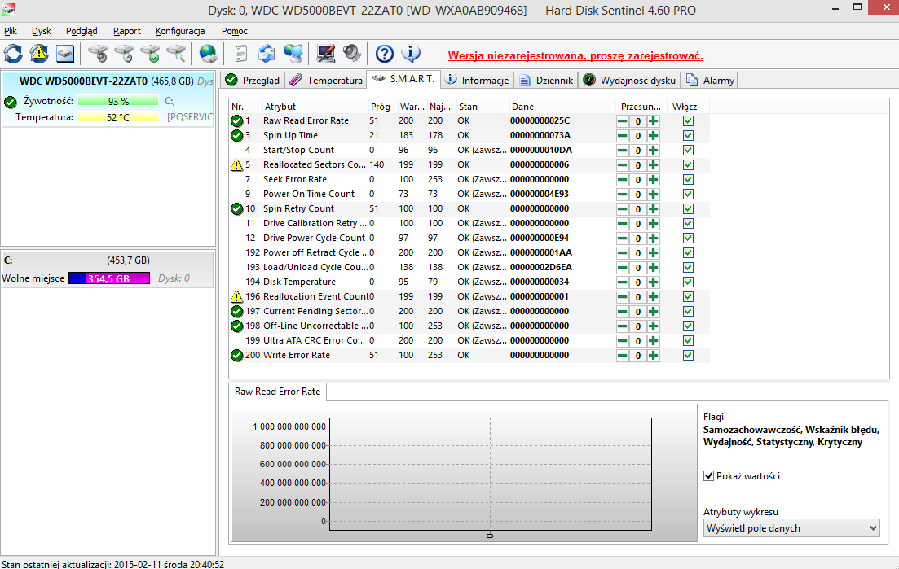This screenshot has width=899, height=569.
Task: Switch to the Informacje tab
Action: pyautogui.click(x=477, y=80)
